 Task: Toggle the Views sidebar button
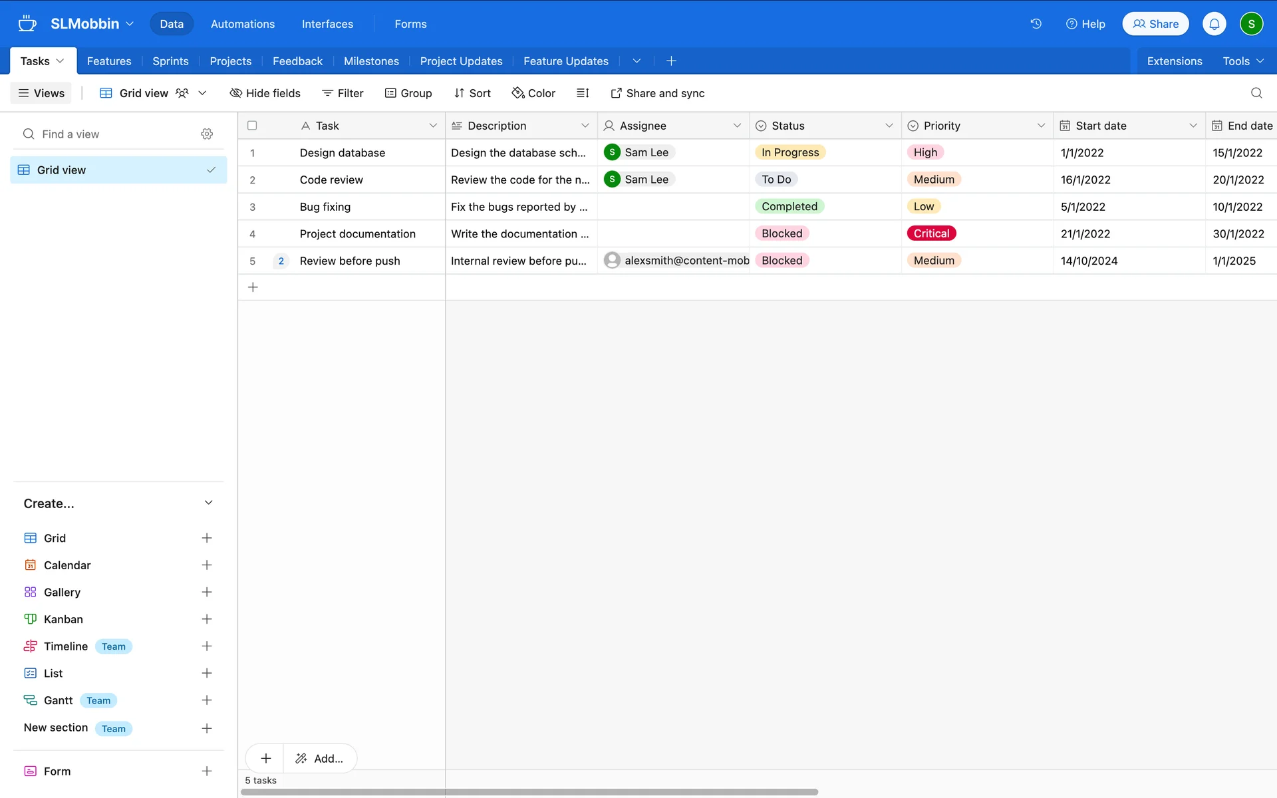point(41,93)
